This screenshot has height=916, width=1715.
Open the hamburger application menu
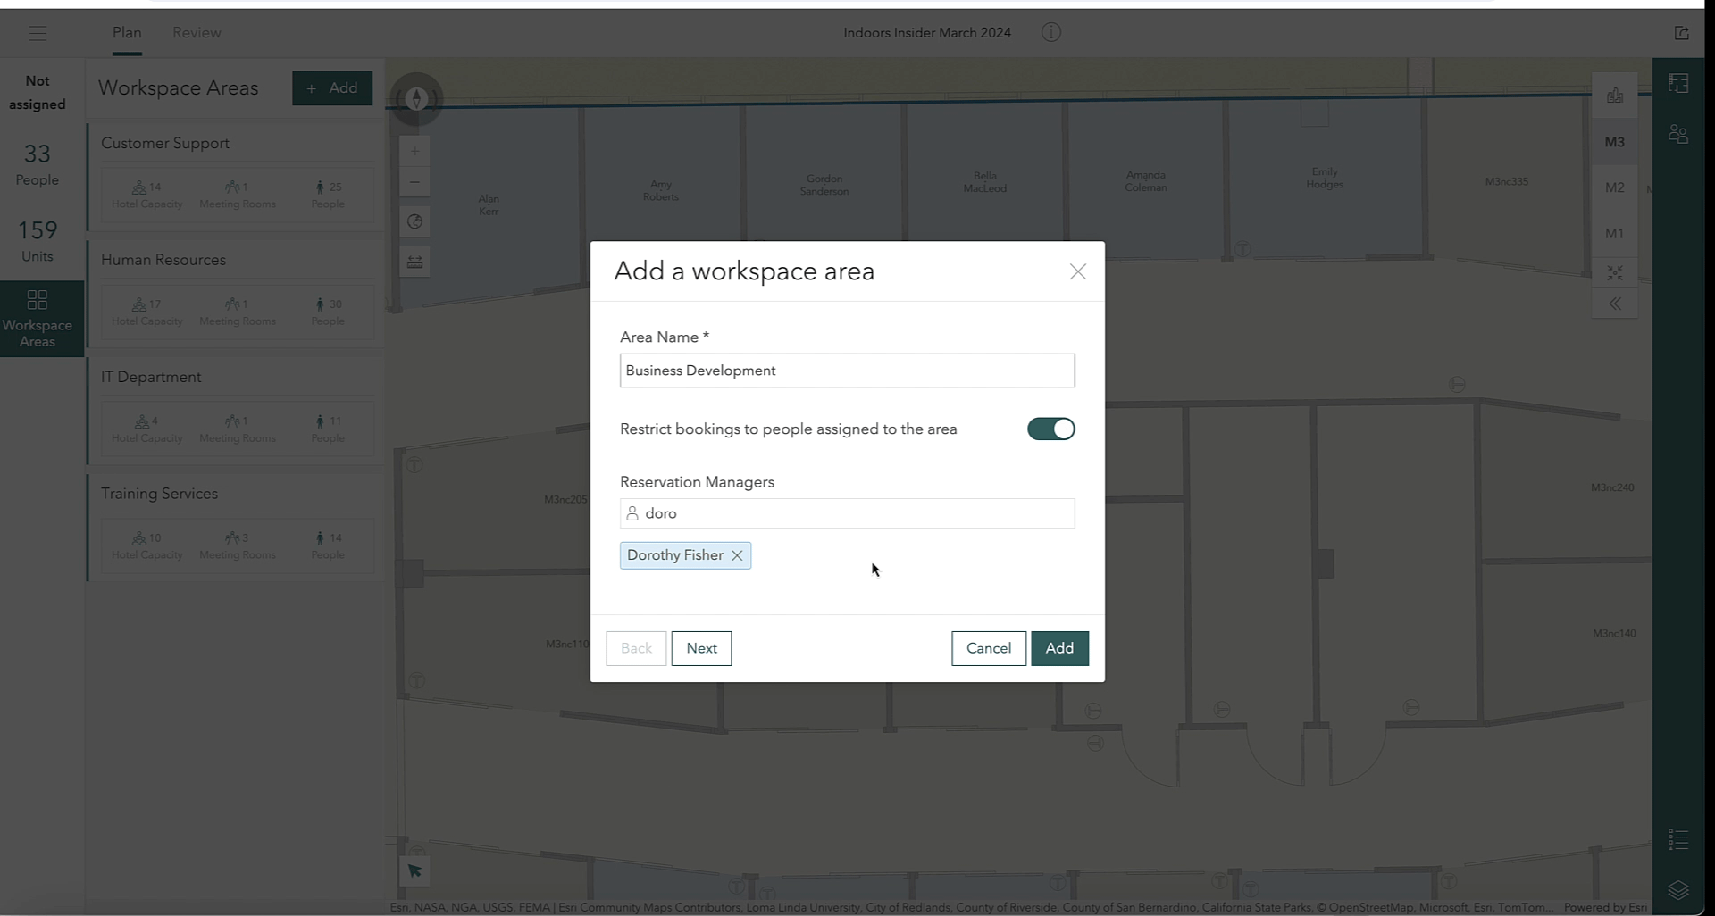(x=38, y=33)
